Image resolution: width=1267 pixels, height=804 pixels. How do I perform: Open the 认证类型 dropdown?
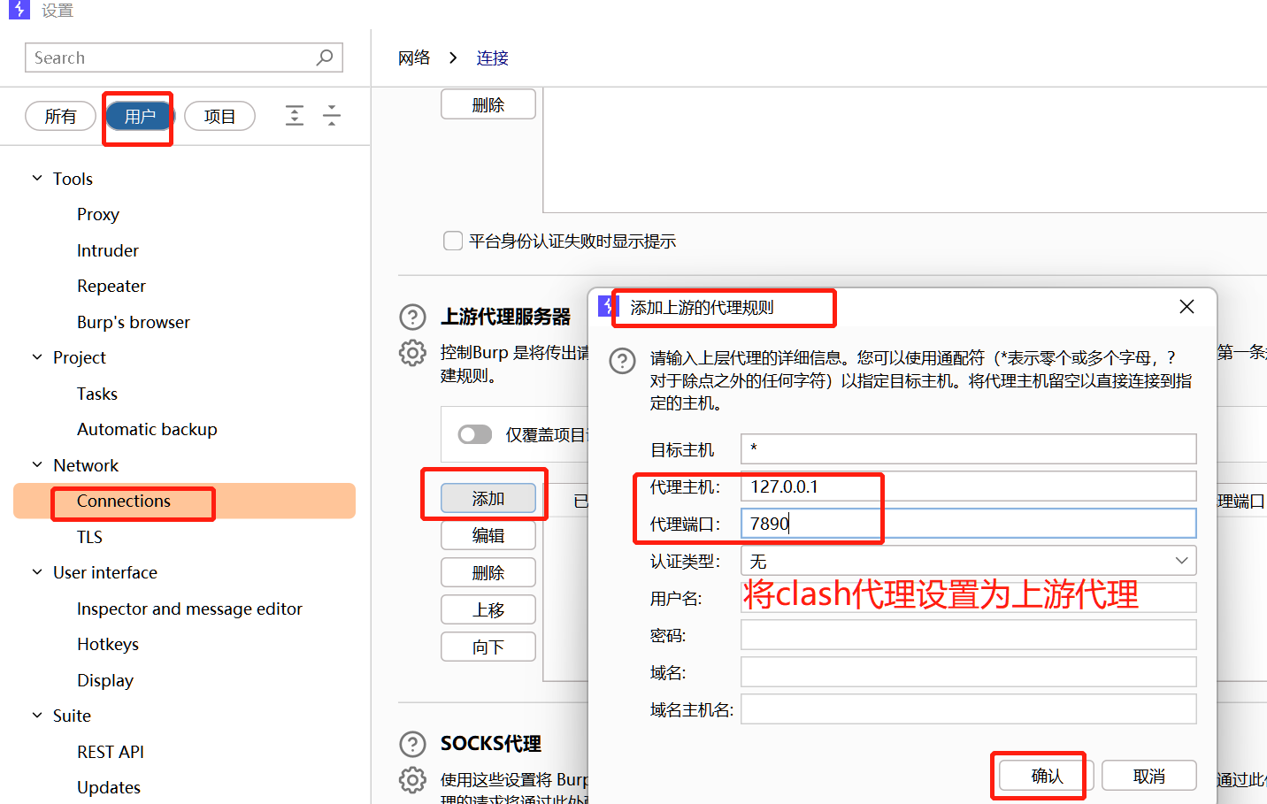click(x=968, y=561)
